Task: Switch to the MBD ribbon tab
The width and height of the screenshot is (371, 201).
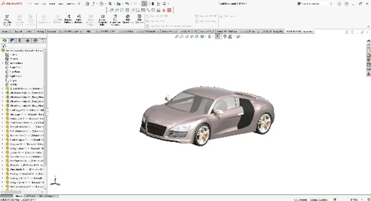Action: 89,31
